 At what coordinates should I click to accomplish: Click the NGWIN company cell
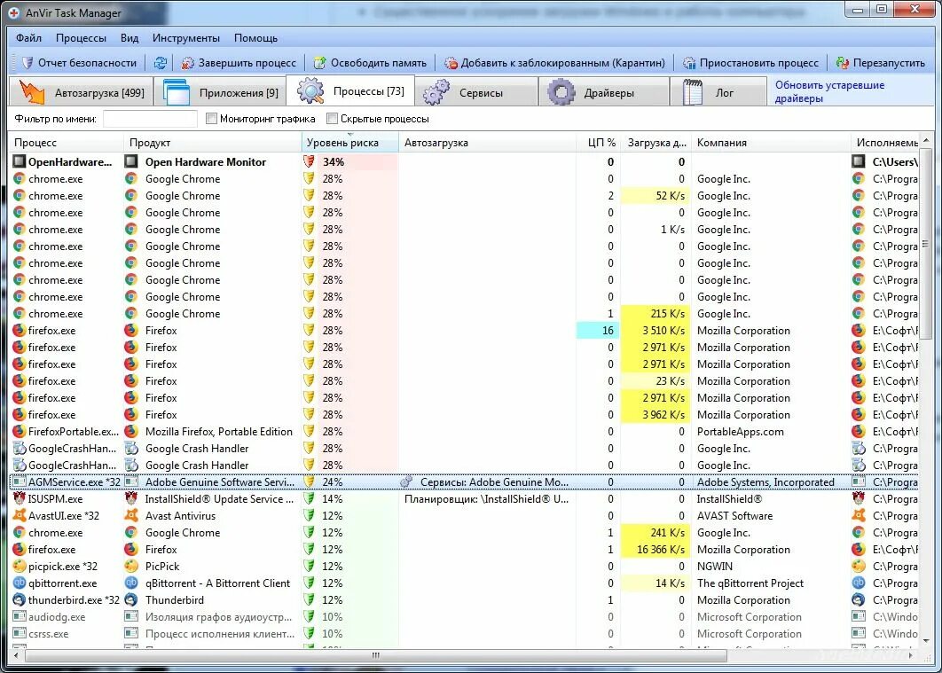pyautogui.click(x=715, y=566)
